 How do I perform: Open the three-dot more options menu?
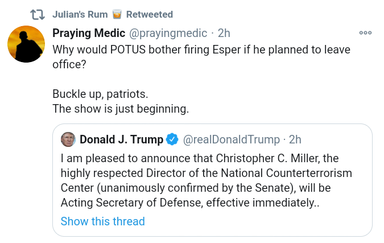click(365, 33)
